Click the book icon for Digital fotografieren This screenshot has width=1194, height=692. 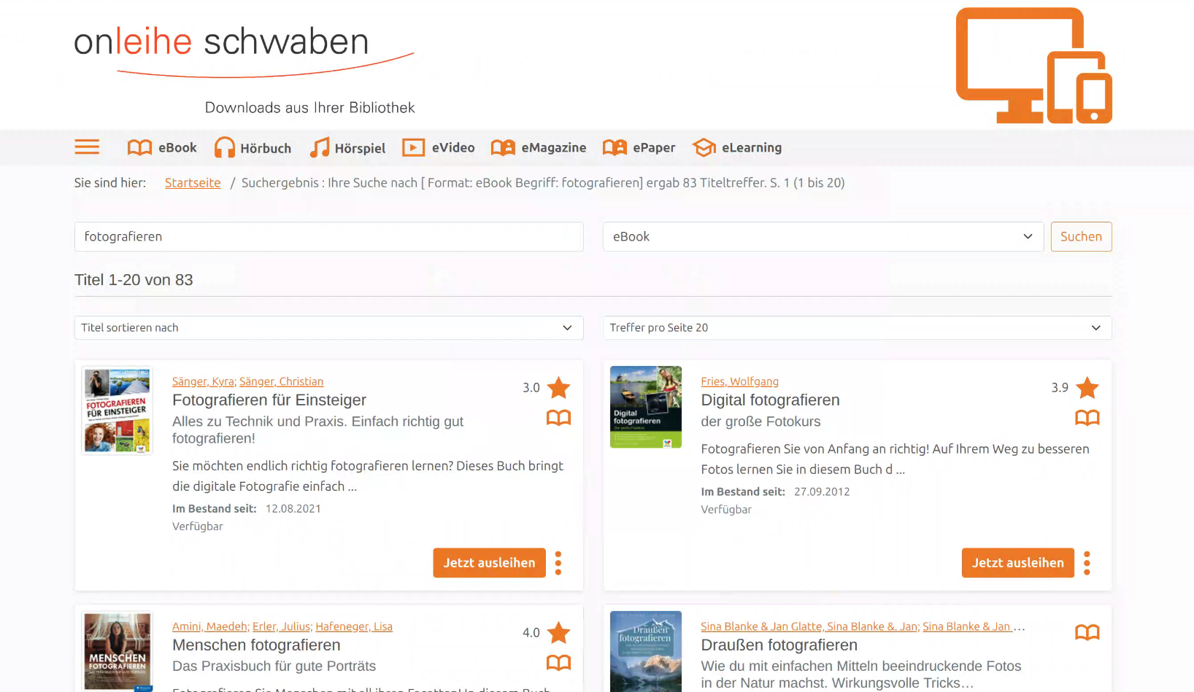(1087, 418)
